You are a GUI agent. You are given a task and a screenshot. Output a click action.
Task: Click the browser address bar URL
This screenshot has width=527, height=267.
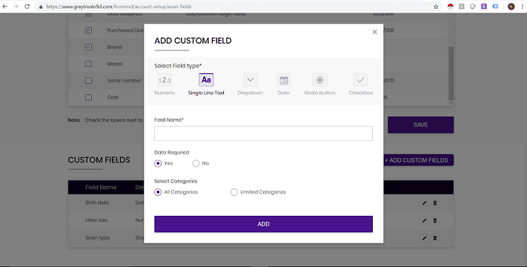pyautogui.click(x=119, y=7)
